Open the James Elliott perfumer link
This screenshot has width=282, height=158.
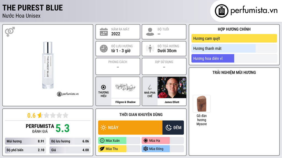click(172, 102)
